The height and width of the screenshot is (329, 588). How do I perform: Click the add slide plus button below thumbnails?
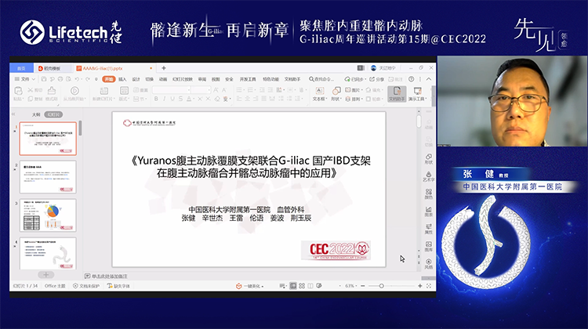point(45,275)
